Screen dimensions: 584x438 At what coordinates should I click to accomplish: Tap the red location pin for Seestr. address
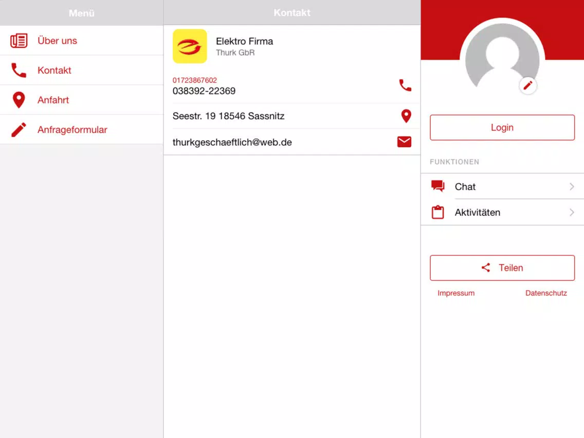click(x=406, y=116)
